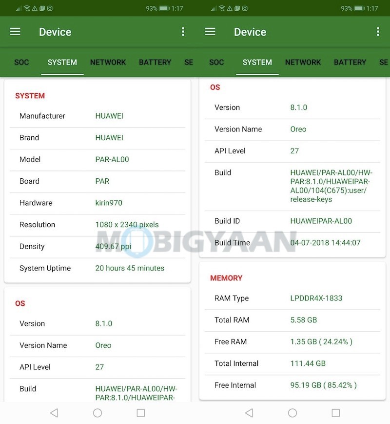Tap back navigation button in left screenshot

tap(54, 413)
